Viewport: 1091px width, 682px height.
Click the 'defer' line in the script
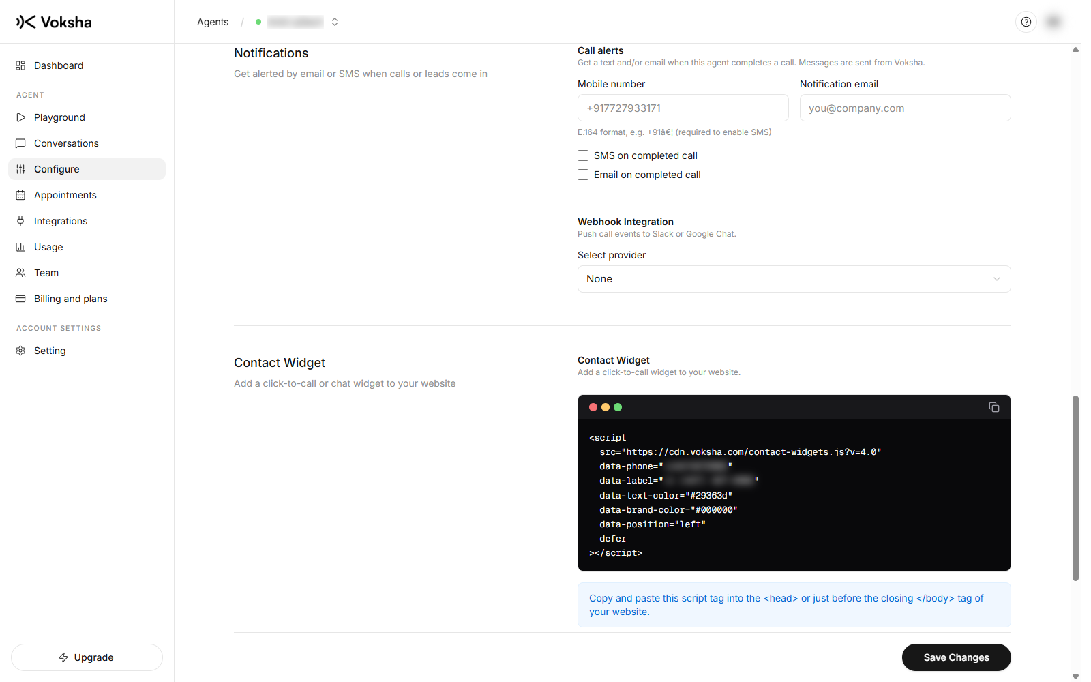[x=613, y=539]
